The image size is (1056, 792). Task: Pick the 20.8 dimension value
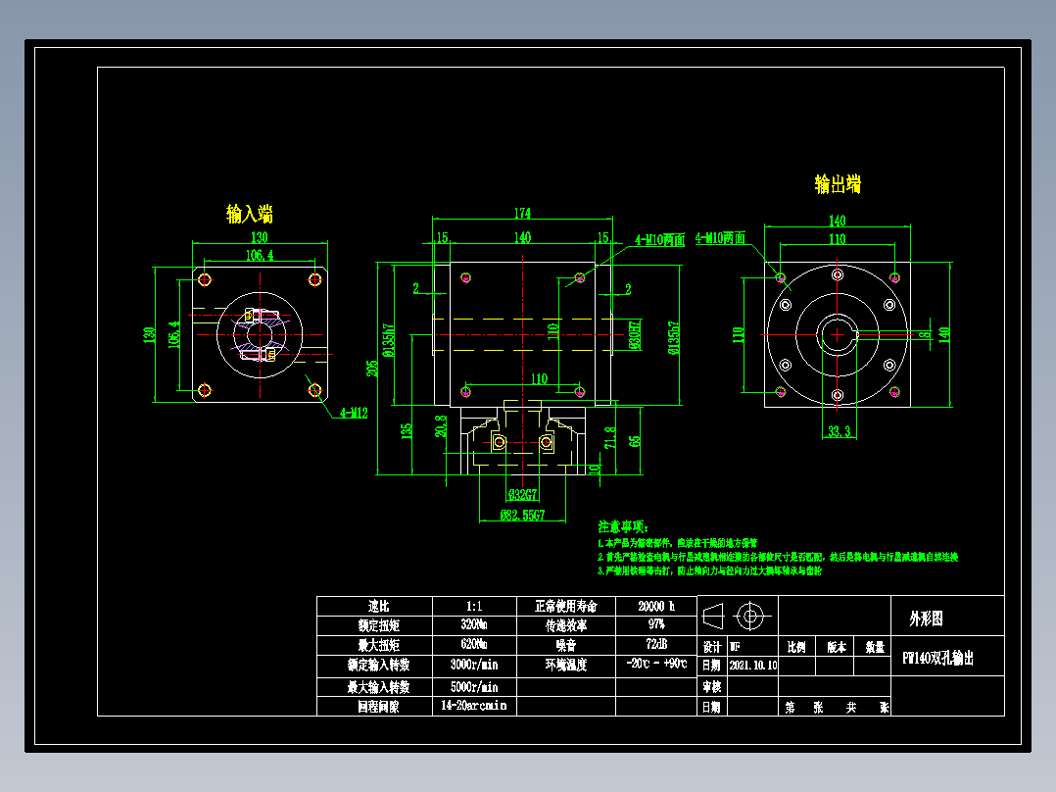pos(441,426)
